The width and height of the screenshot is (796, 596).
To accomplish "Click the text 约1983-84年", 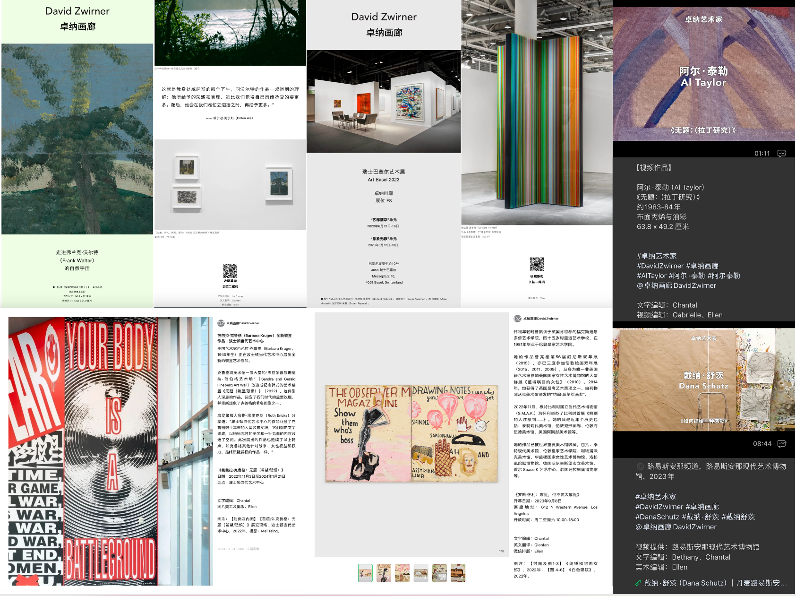I will click(x=659, y=207).
